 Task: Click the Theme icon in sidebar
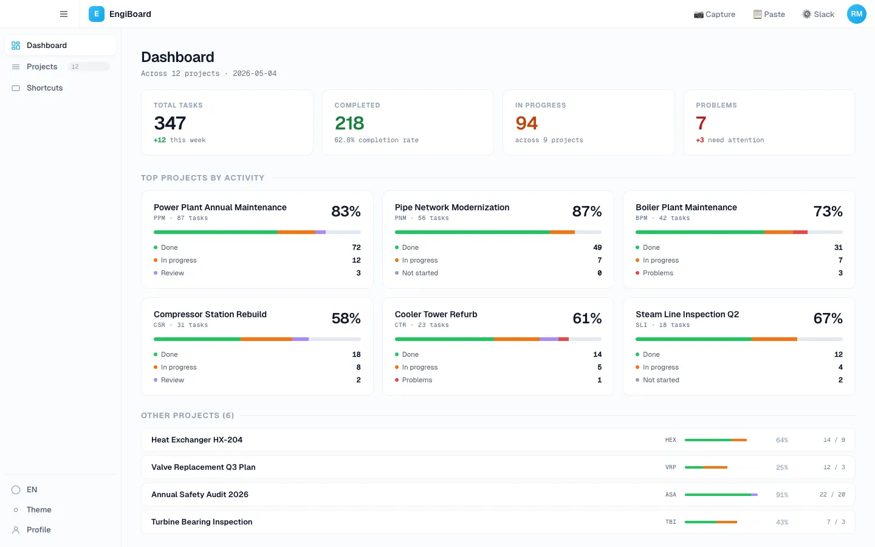tap(16, 510)
